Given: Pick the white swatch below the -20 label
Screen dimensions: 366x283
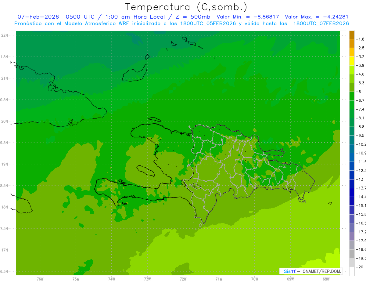Looking at the screenshot, I should [x=352, y=271].
